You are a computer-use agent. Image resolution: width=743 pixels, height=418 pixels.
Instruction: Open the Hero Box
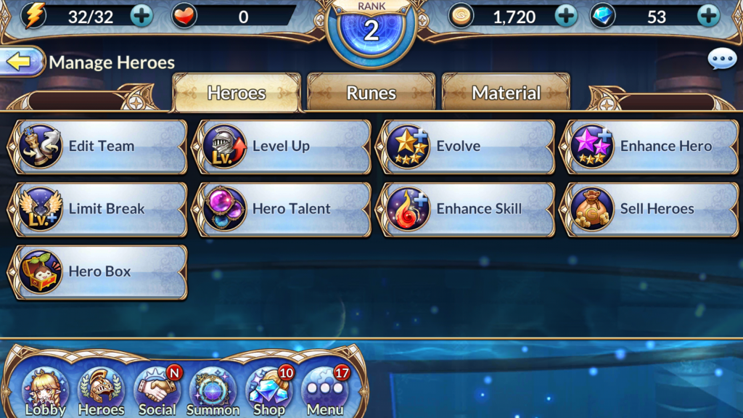[x=98, y=271]
